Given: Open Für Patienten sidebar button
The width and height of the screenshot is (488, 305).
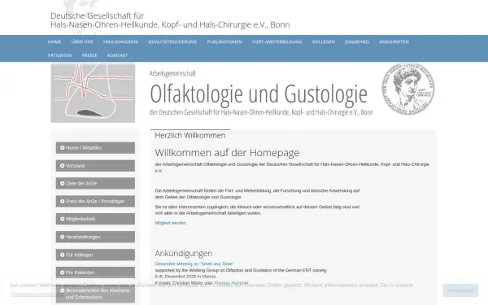Looking at the screenshot, I should tap(95, 272).
